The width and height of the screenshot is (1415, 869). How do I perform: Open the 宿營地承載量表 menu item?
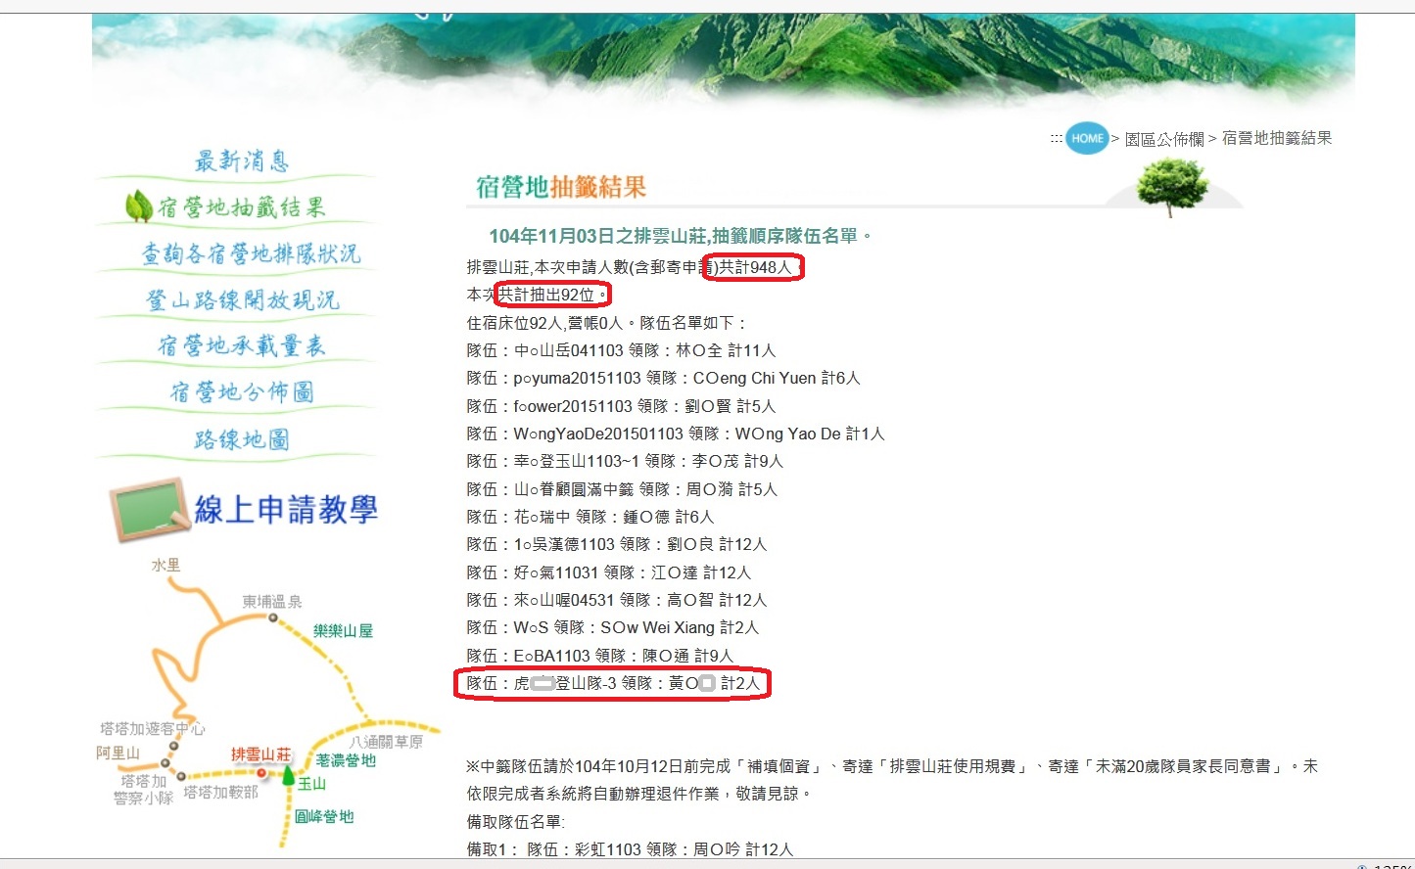tap(241, 345)
